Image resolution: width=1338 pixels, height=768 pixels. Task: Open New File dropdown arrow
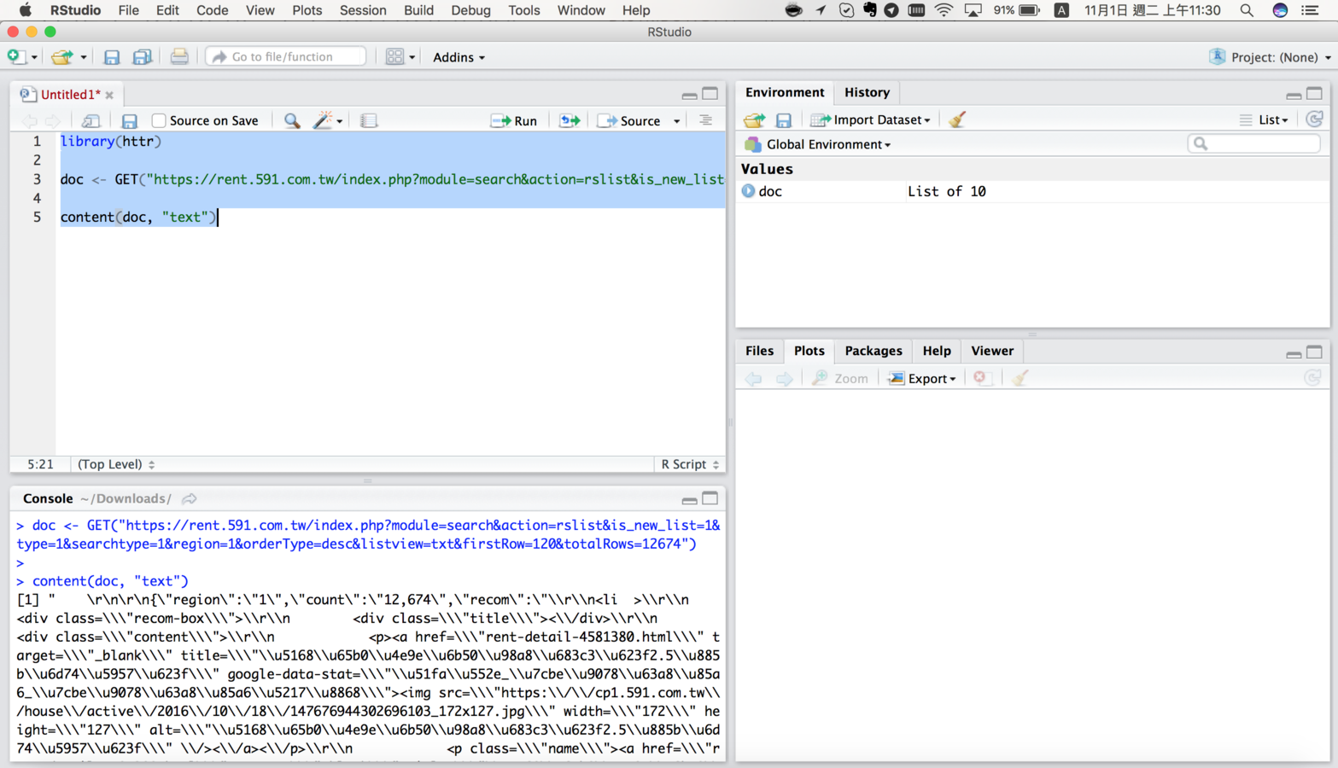pos(34,57)
